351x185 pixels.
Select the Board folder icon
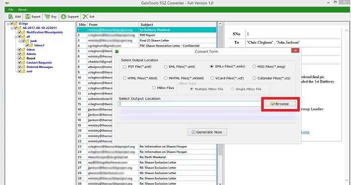coord(23,58)
